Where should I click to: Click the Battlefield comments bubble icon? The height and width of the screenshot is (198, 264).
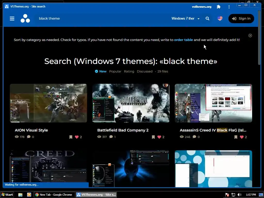tap(111, 137)
